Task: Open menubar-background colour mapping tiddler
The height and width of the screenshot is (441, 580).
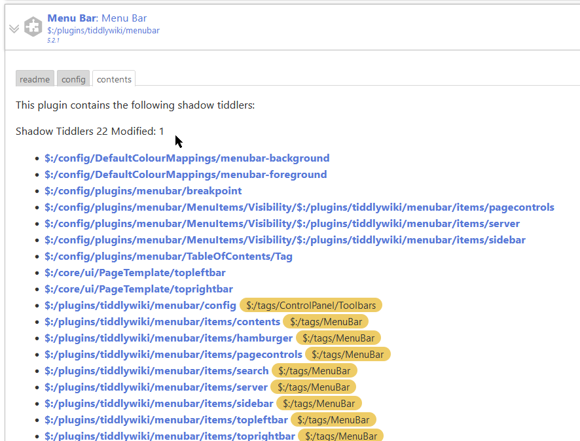Action: point(187,158)
